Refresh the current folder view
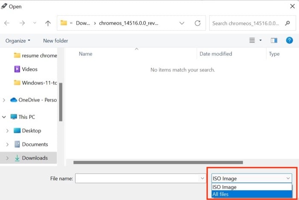Screen dimensions: 299x200 click(197, 23)
